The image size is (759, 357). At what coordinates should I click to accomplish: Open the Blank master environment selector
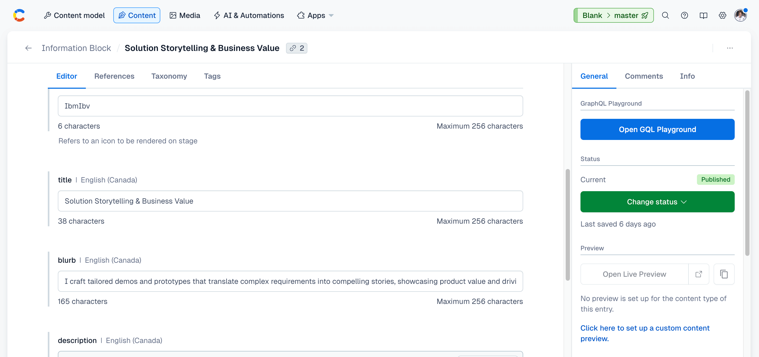click(613, 15)
